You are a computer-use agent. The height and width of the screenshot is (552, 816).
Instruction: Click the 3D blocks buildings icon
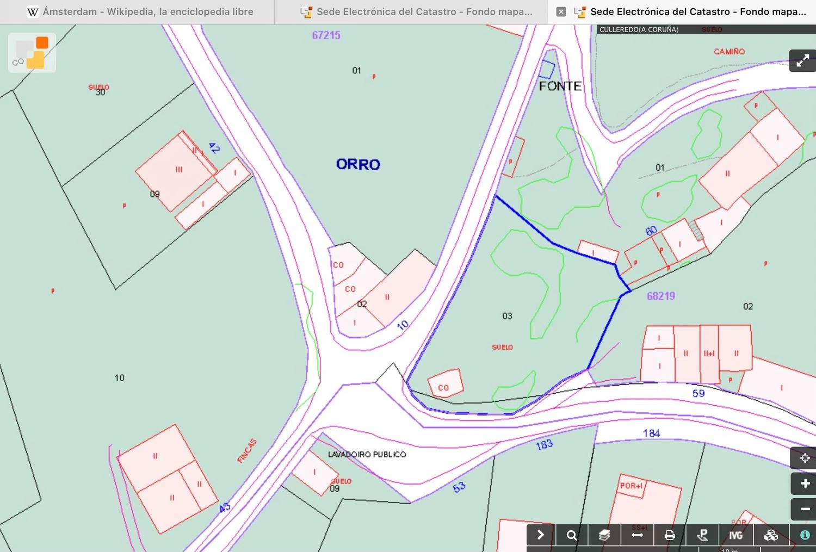[x=771, y=535]
